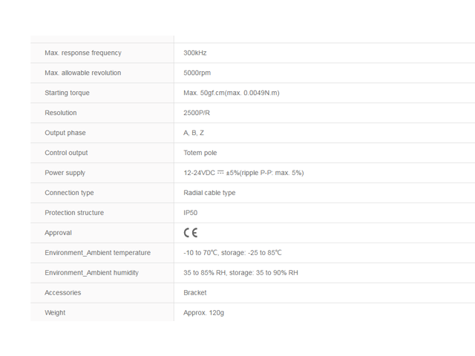Click the Power supply label

click(x=65, y=173)
